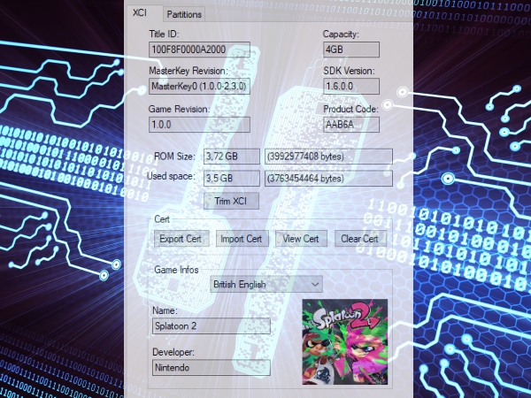Click the MasterKey Revision field
Screen dimensions: 531x398
point(199,87)
